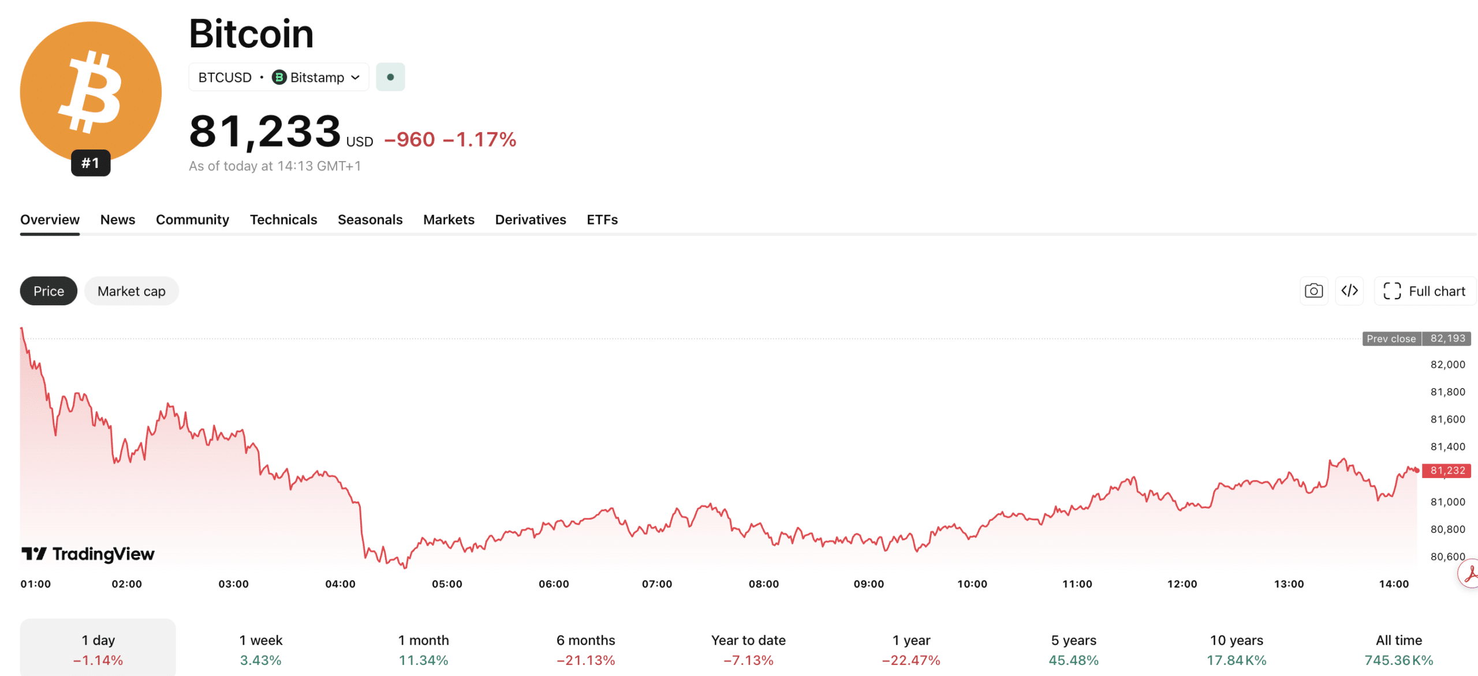Take a chart snapshot with camera icon

1313,291
